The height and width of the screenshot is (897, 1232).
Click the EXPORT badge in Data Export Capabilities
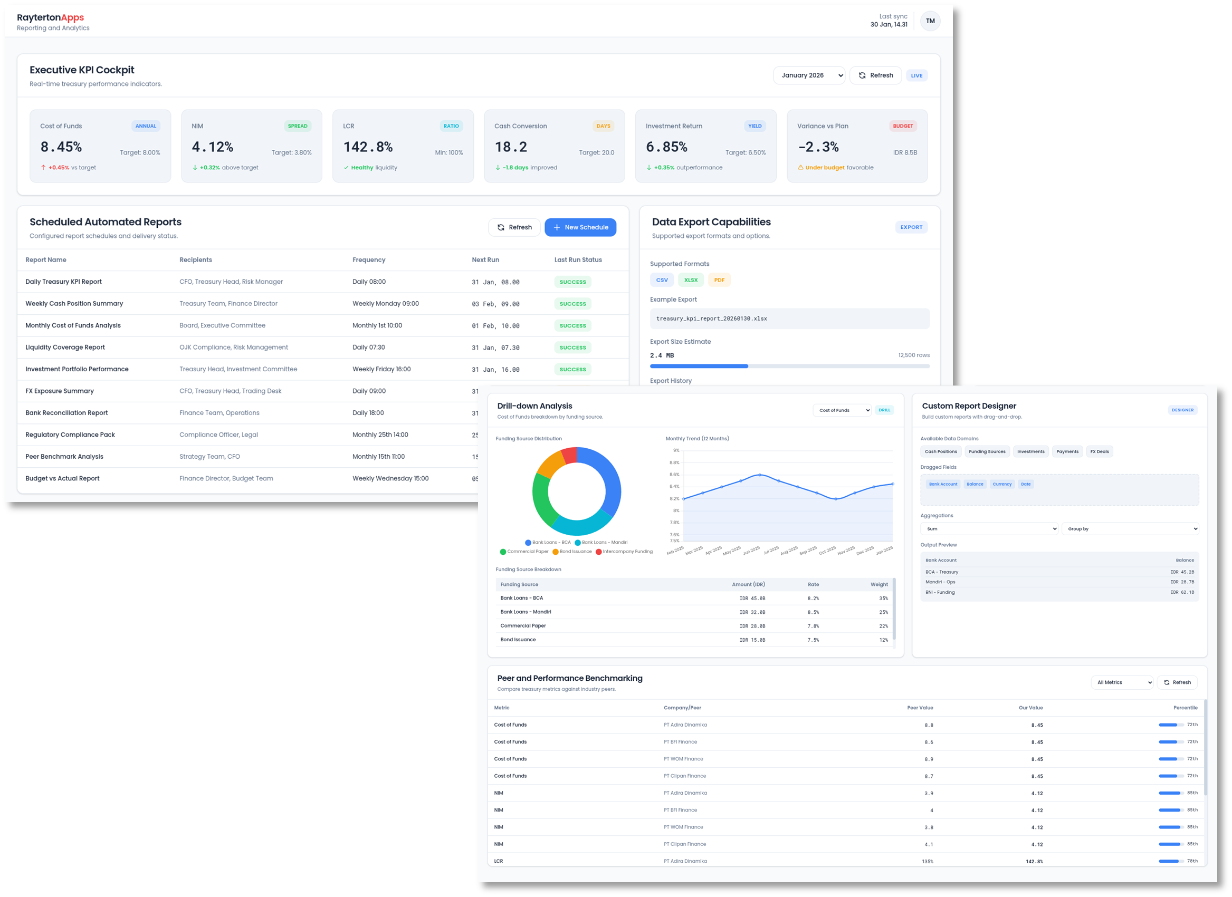(912, 227)
